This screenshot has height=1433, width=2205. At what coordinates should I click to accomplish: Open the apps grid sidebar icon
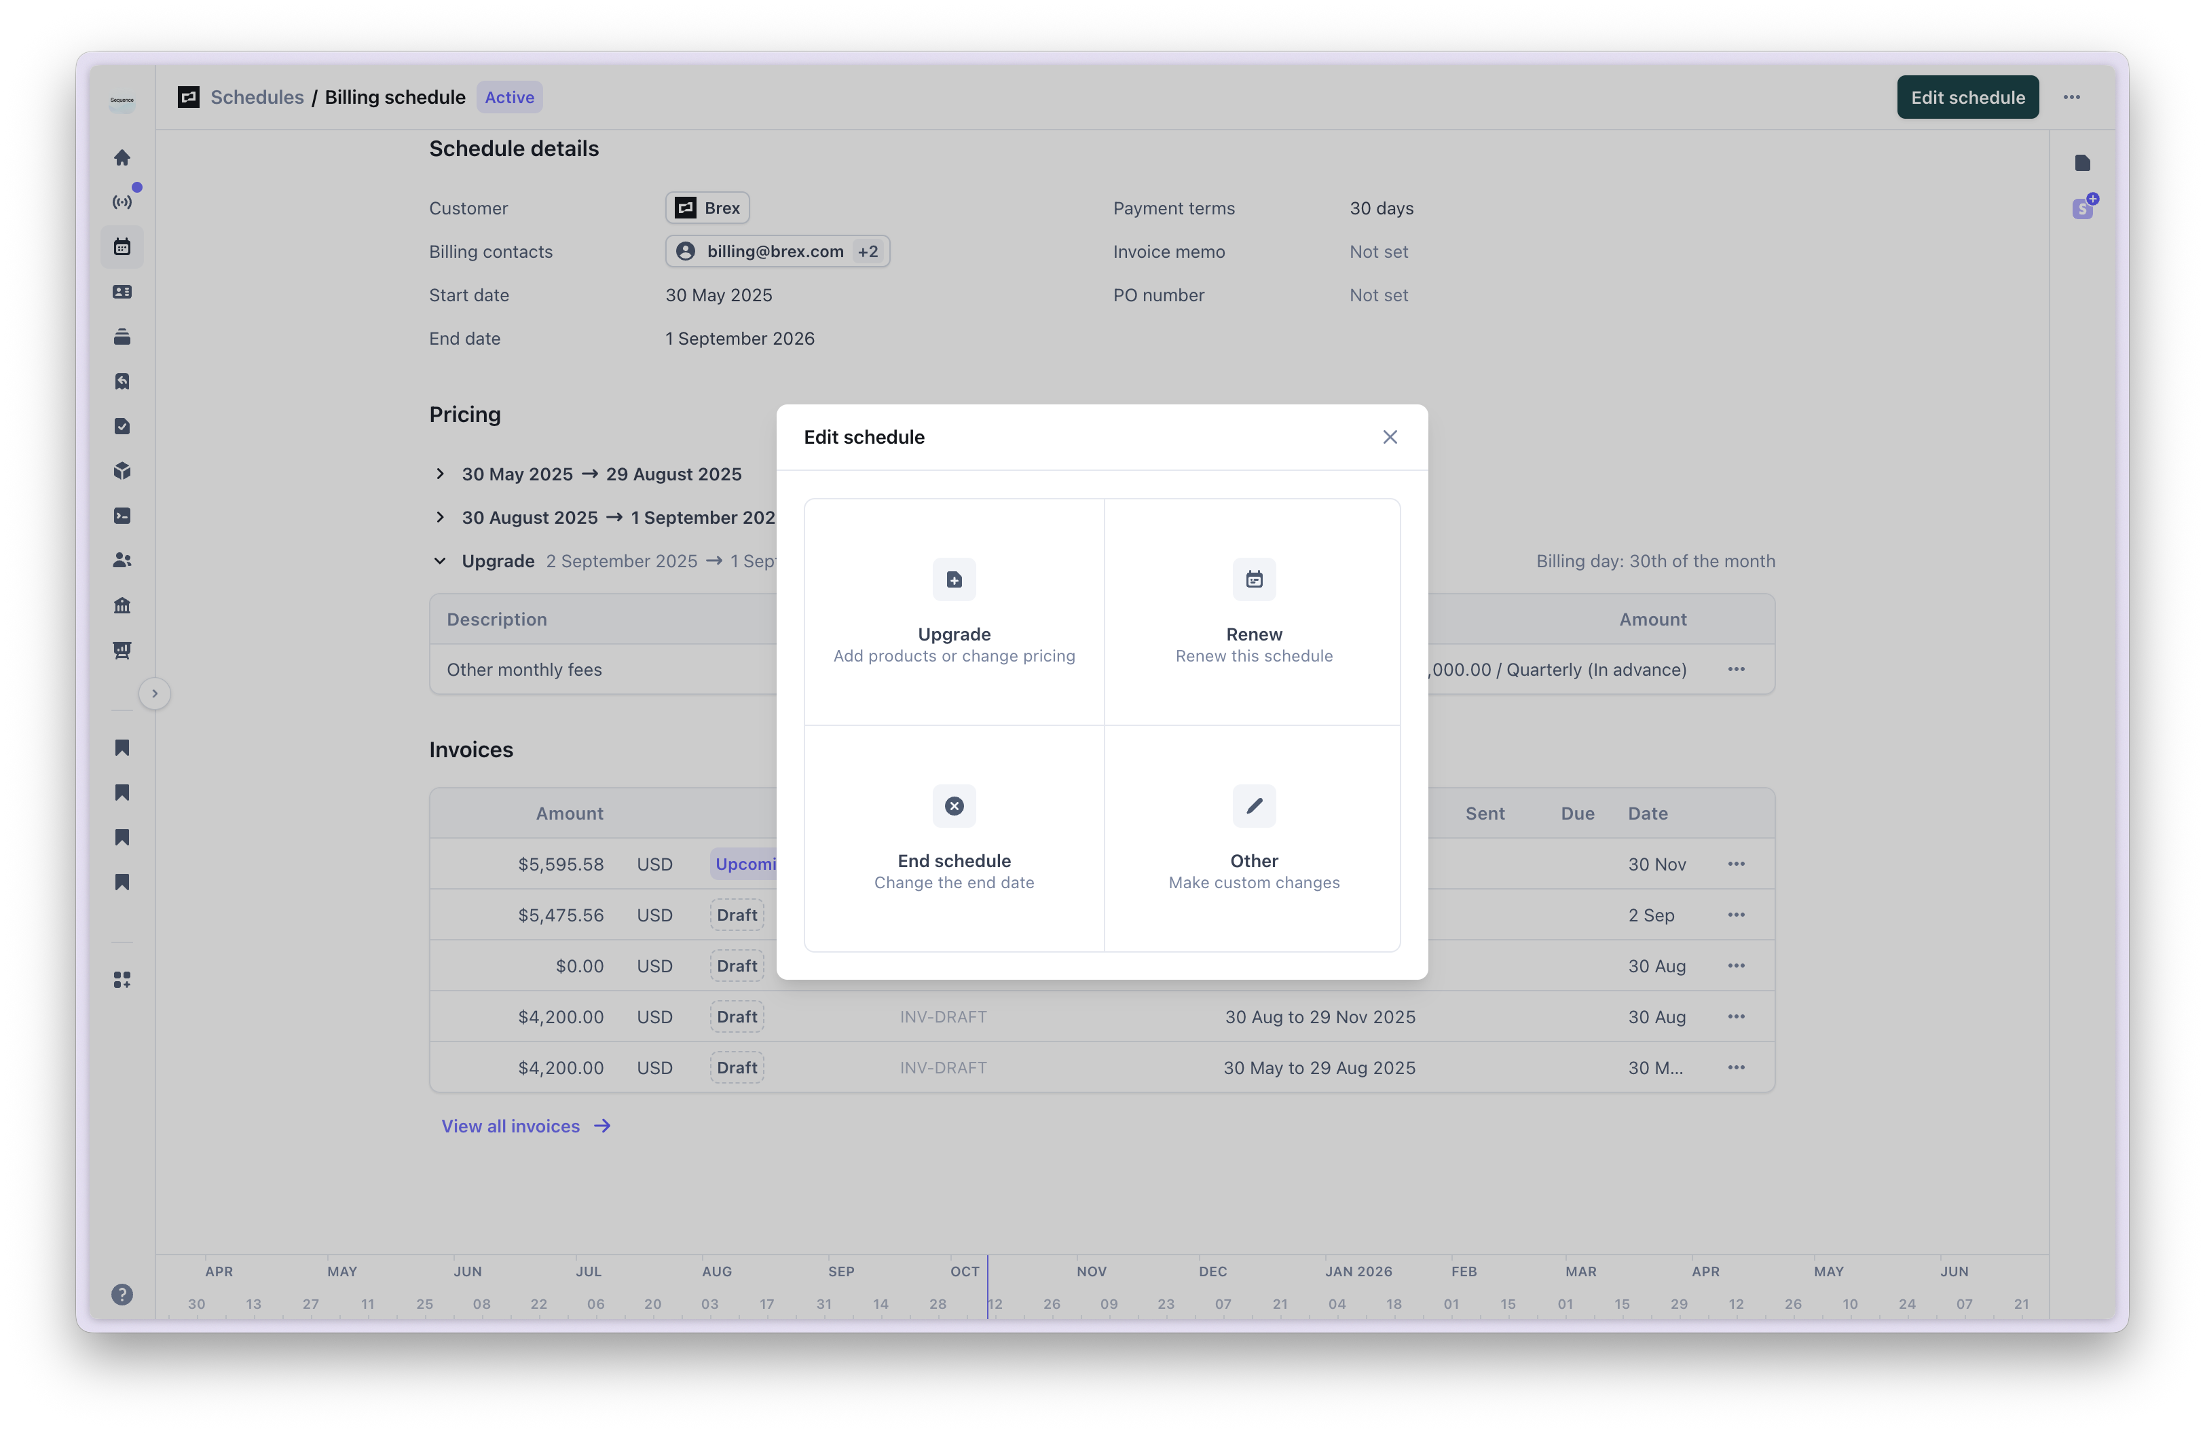click(x=122, y=979)
